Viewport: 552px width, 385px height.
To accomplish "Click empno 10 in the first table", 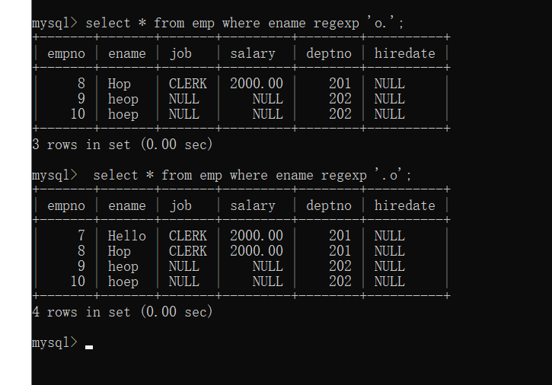I will coord(78,114).
